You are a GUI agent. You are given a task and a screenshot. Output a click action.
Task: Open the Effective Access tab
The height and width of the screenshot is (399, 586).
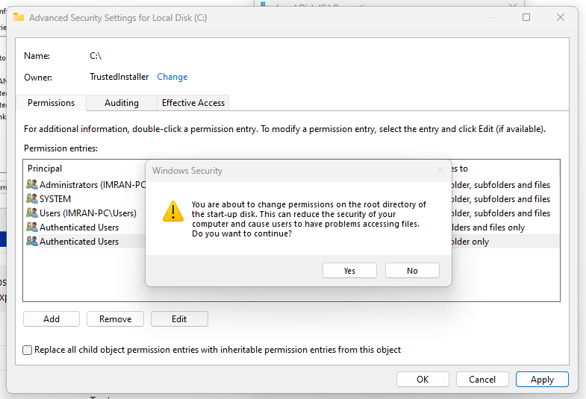(193, 103)
